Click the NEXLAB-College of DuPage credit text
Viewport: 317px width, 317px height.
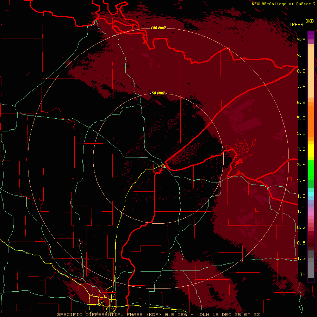(283, 4)
